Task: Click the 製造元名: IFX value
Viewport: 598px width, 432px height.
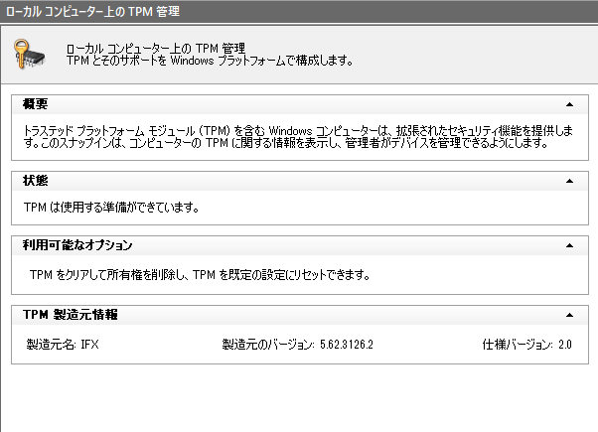Action: click(x=63, y=345)
